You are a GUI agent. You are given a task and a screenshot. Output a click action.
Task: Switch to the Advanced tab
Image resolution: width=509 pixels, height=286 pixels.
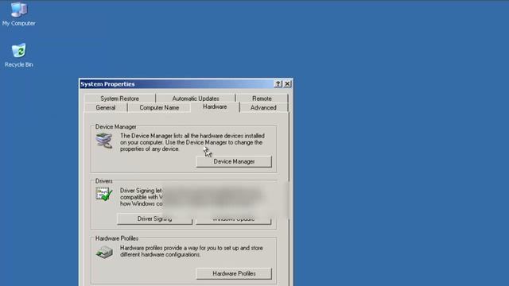[263, 107]
